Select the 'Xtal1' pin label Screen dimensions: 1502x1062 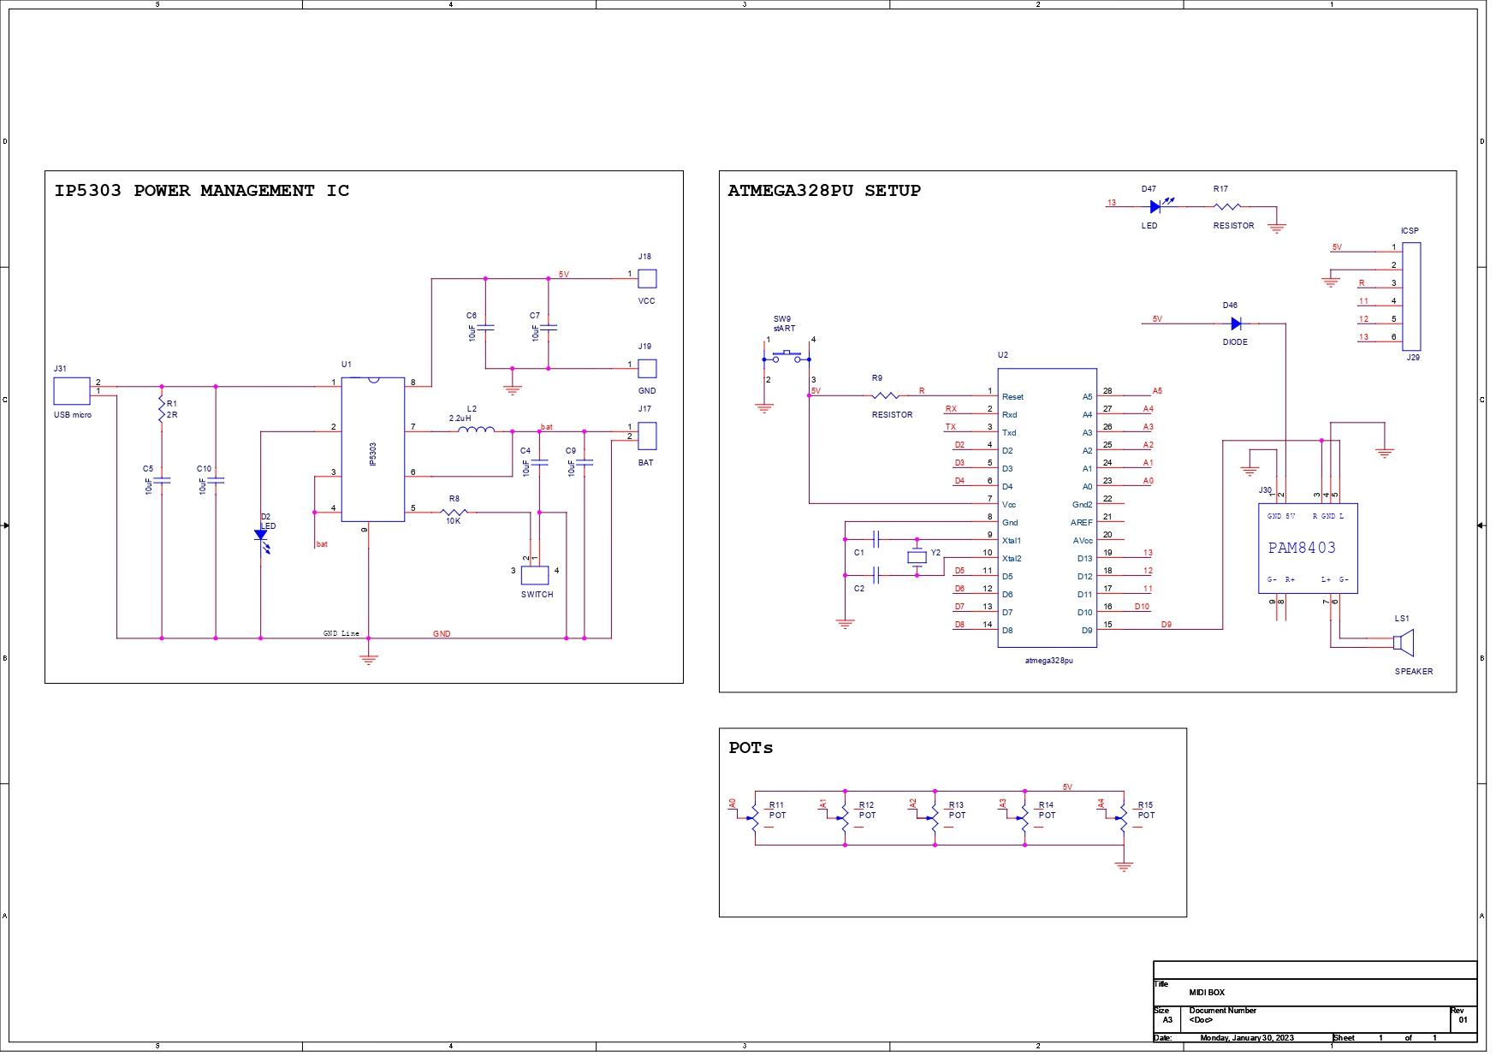1012,541
